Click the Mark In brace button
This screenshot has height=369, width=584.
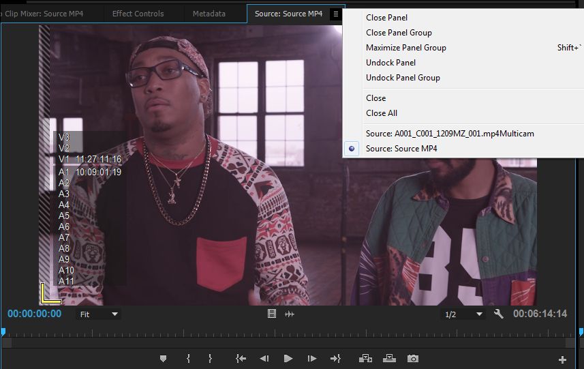click(188, 359)
